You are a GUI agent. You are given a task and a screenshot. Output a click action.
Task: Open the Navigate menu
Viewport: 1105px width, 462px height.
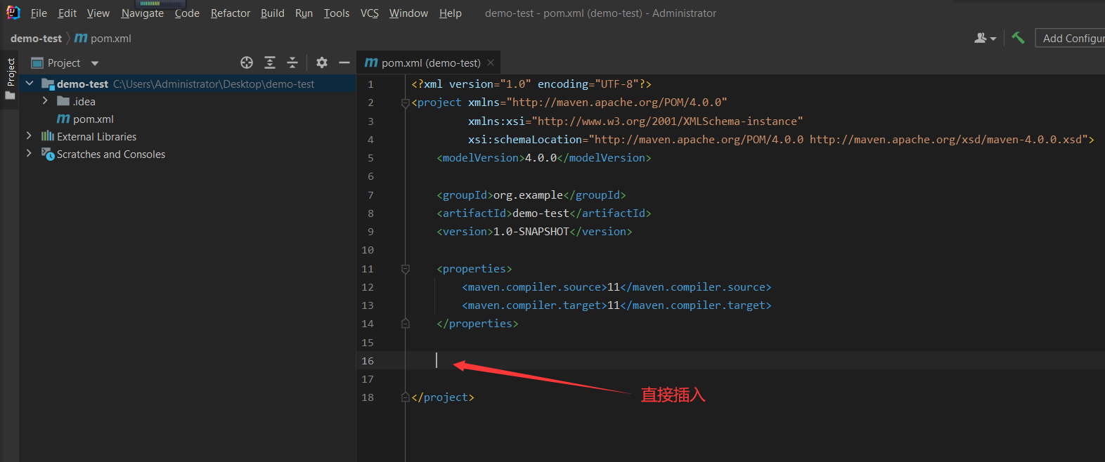click(x=142, y=13)
